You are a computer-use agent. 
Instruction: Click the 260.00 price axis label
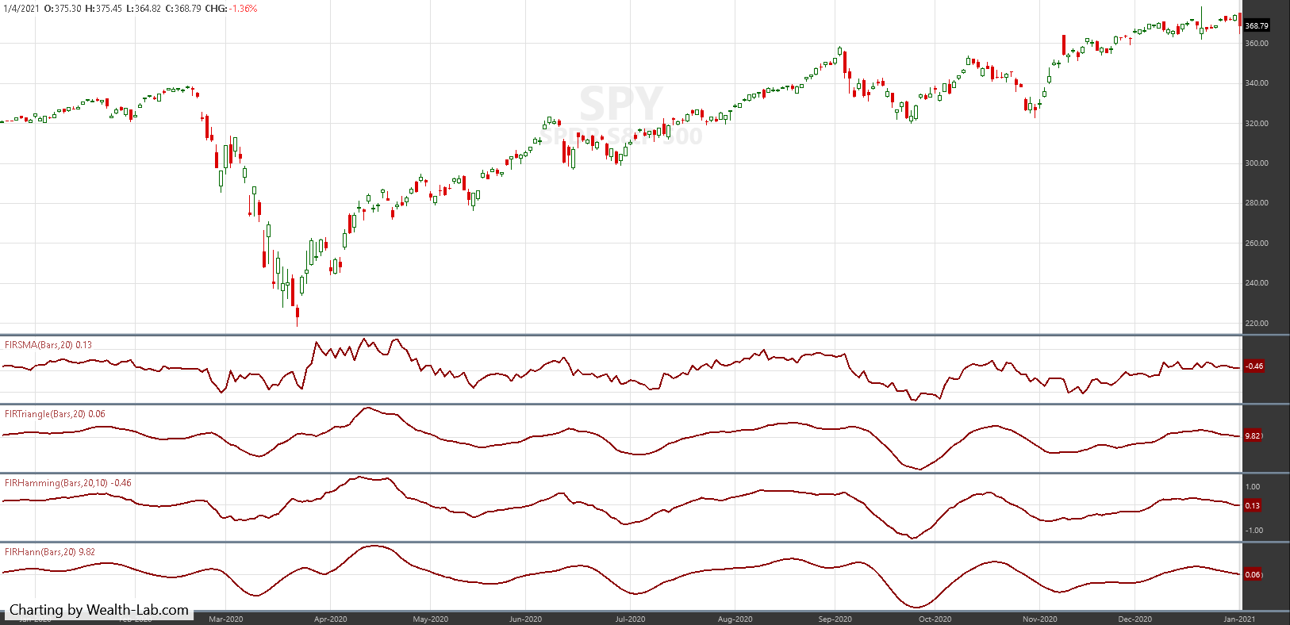pyautogui.click(x=1257, y=243)
